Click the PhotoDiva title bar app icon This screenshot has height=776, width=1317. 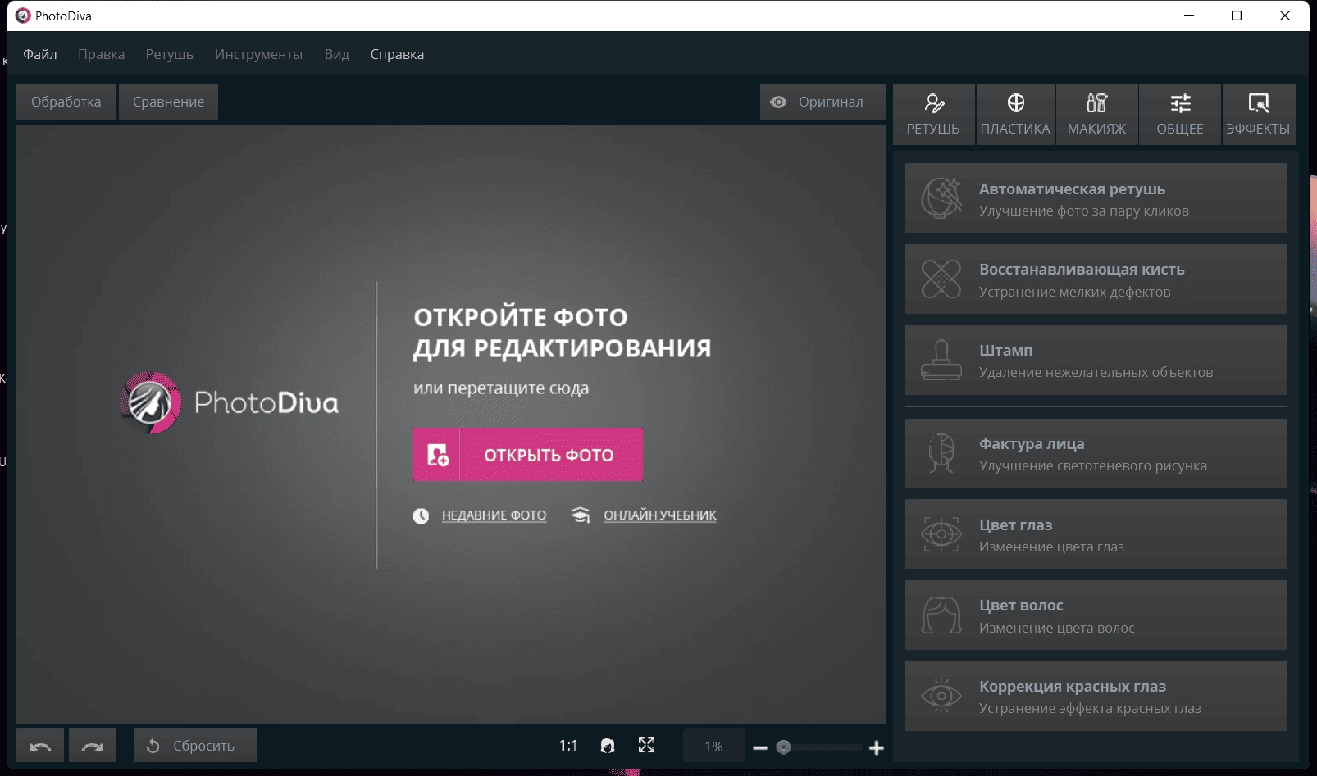pos(23,16)
